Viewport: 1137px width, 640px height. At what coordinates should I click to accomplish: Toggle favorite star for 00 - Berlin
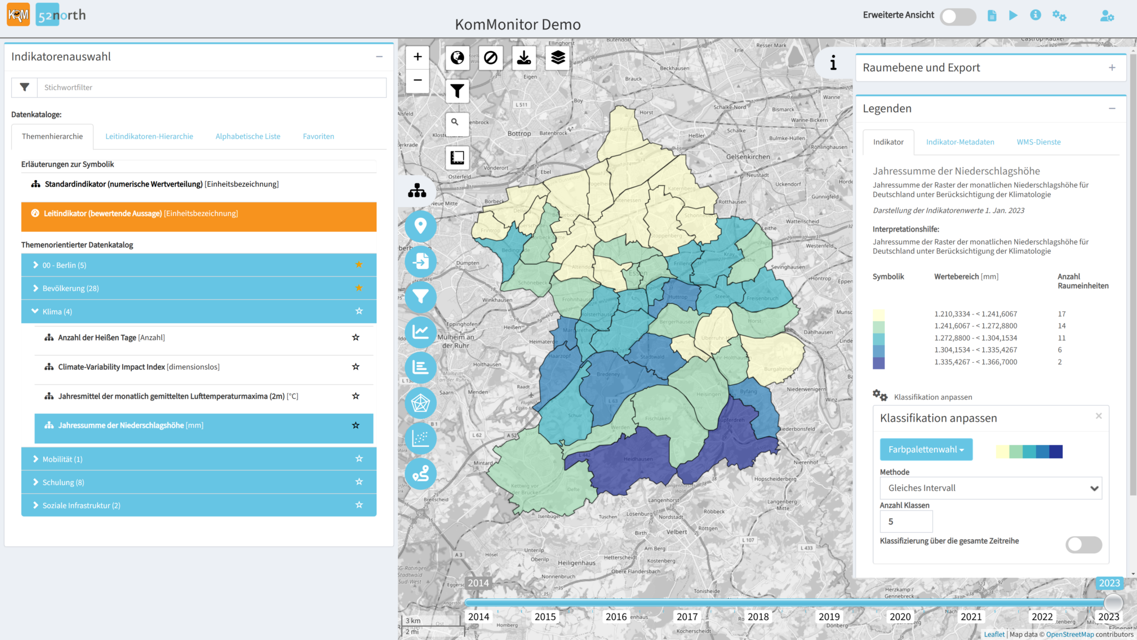click(359, 264)
